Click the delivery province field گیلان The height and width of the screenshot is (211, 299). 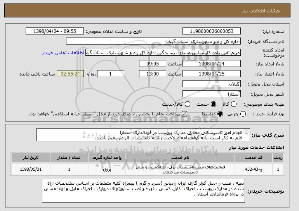(x=212, y=84)
